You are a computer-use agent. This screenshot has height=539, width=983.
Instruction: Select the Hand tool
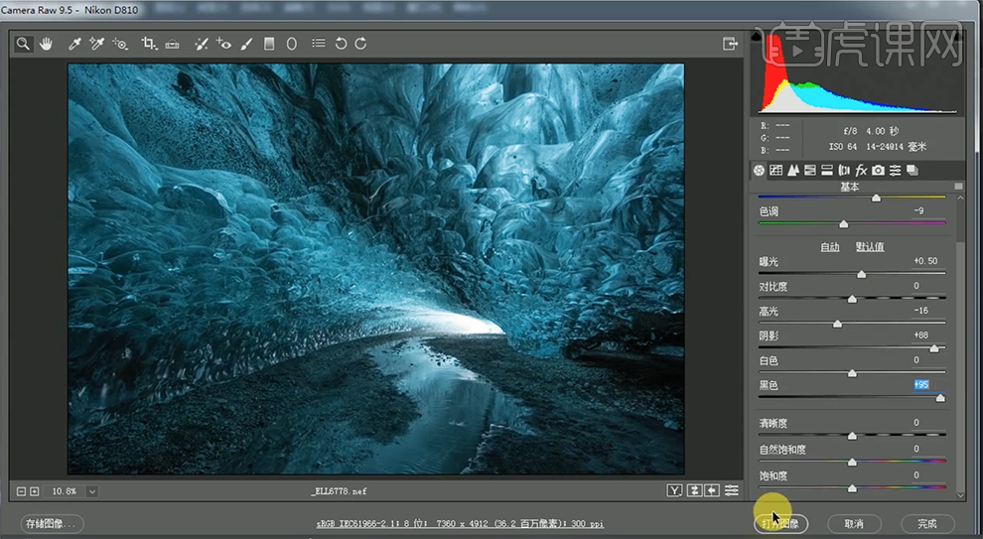click(x=46, y=44)
